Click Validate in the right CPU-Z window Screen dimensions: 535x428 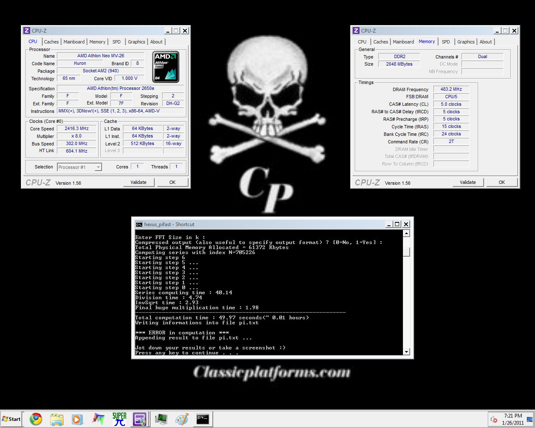[x=468, y=182]
